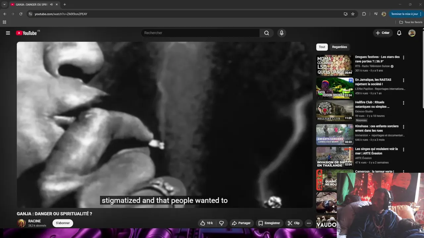Open the browser extensions puzzle icon
This screenshot has height=238, width=424.
pos(364,14)
